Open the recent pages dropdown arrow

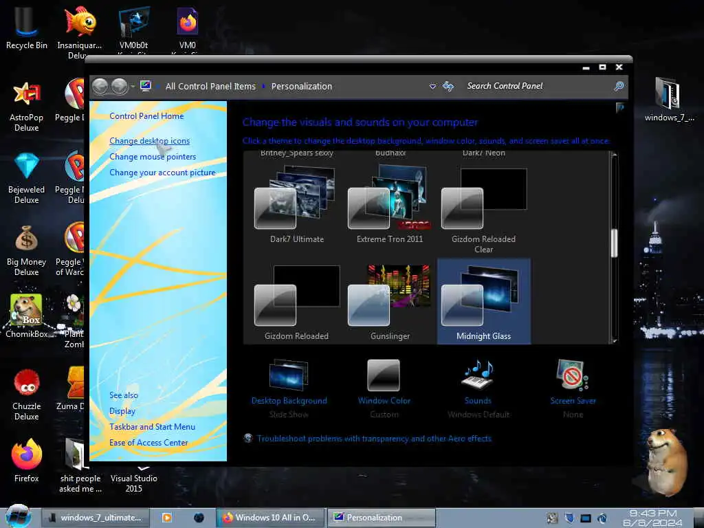coord(133,86)
